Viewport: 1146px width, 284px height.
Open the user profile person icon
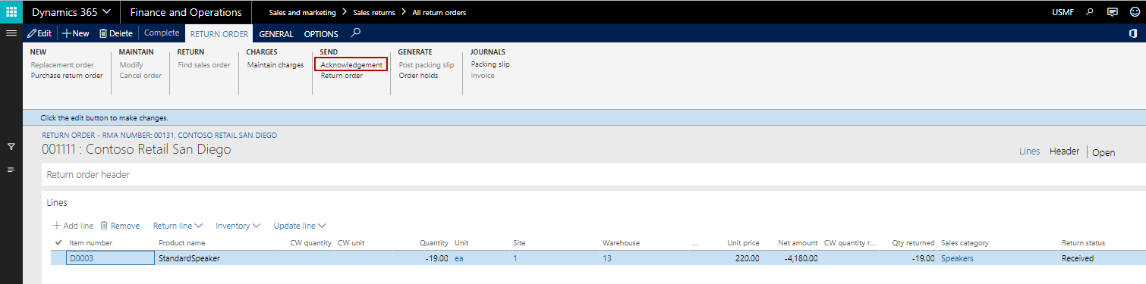click(x=1133, y=12)
